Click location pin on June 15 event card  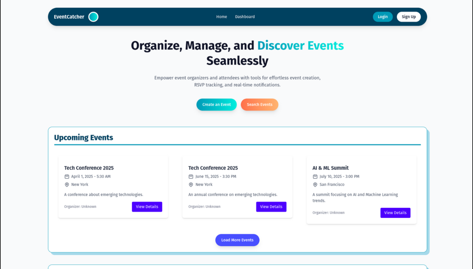coord(191,185)
